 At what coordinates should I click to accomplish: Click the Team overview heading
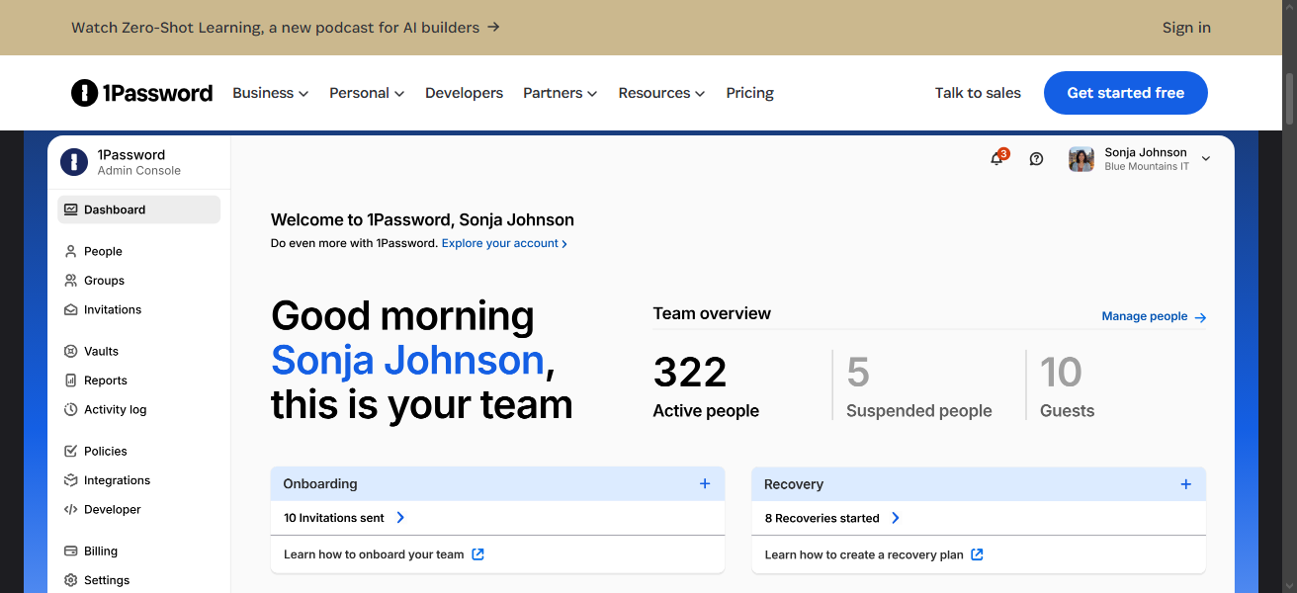click(x=712, y=313)
